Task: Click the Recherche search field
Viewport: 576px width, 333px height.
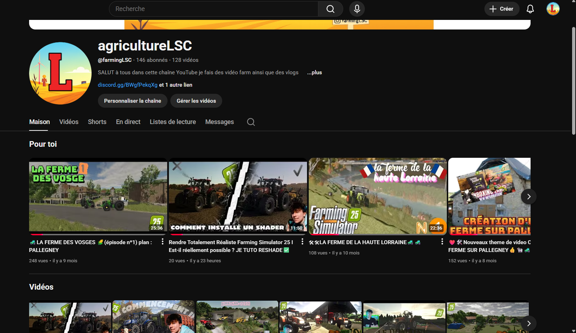Action: click(x=213, y=9)
